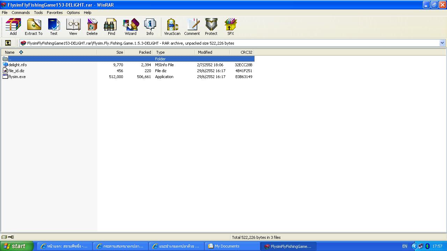This screenshot has height=251, width=447.
Task: Click CRC32 value 32ECC28B
Action: coord(243,65)
